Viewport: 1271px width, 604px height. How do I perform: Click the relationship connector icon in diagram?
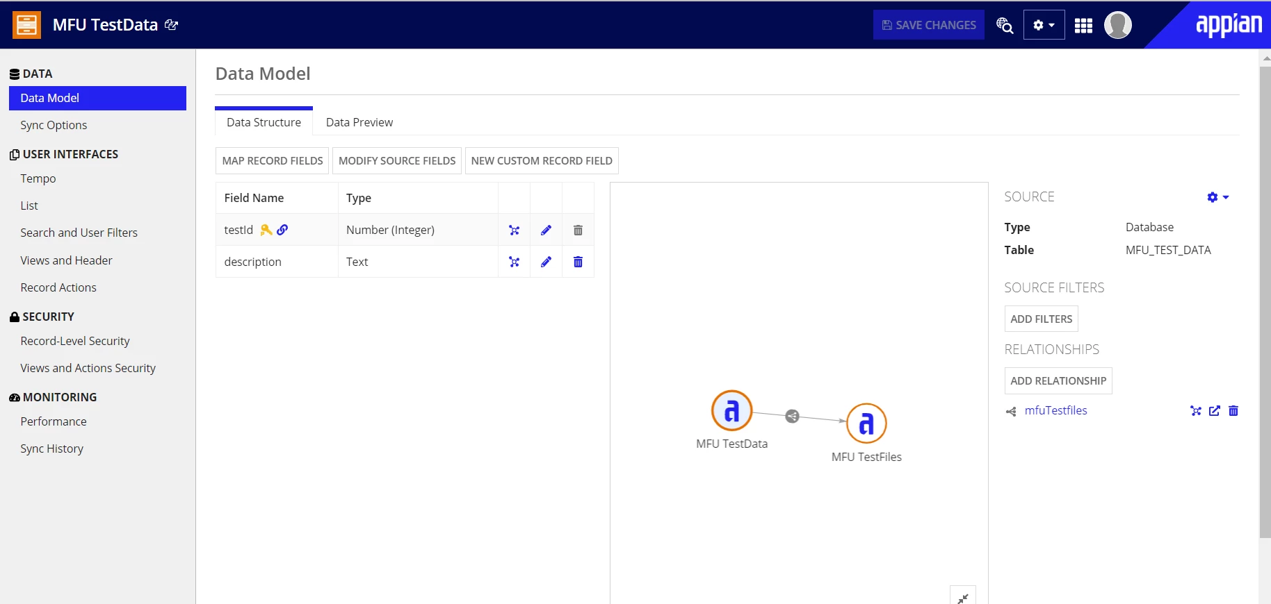pos(792,417)
